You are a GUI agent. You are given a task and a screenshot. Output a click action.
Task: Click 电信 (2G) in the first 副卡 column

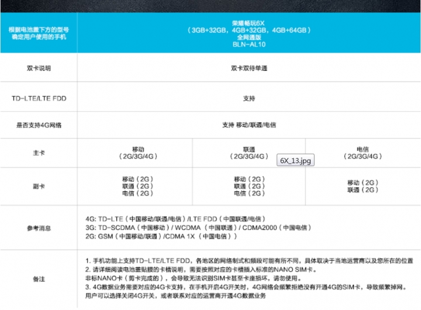[x=137, y=193]
